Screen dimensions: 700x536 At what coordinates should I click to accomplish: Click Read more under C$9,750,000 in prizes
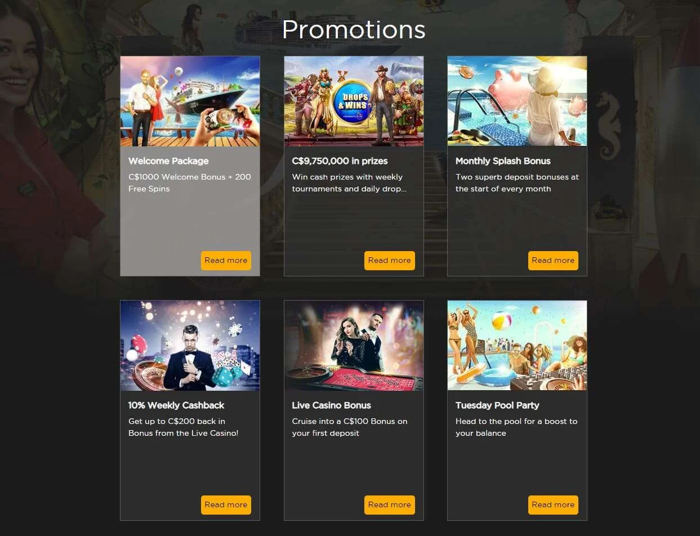(x=390, y=261)
